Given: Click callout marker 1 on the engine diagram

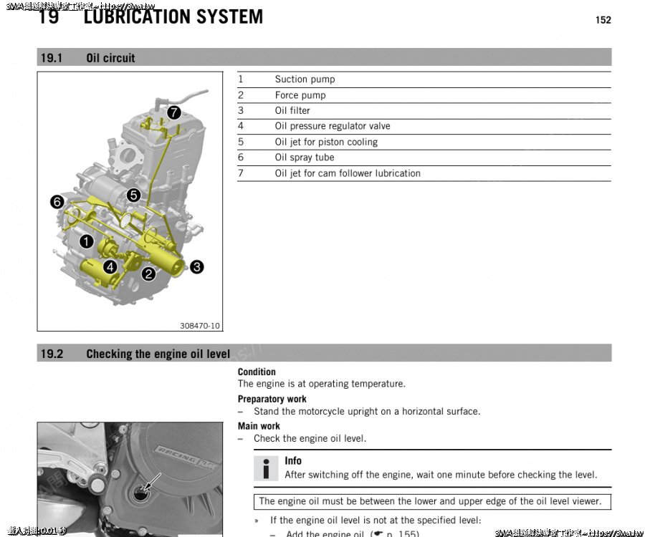Looking at the screenshot, I should [x=86, y=241].
